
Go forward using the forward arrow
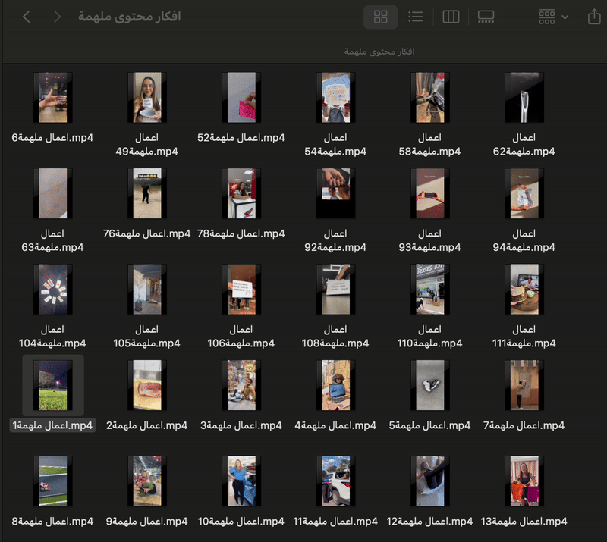57,17
